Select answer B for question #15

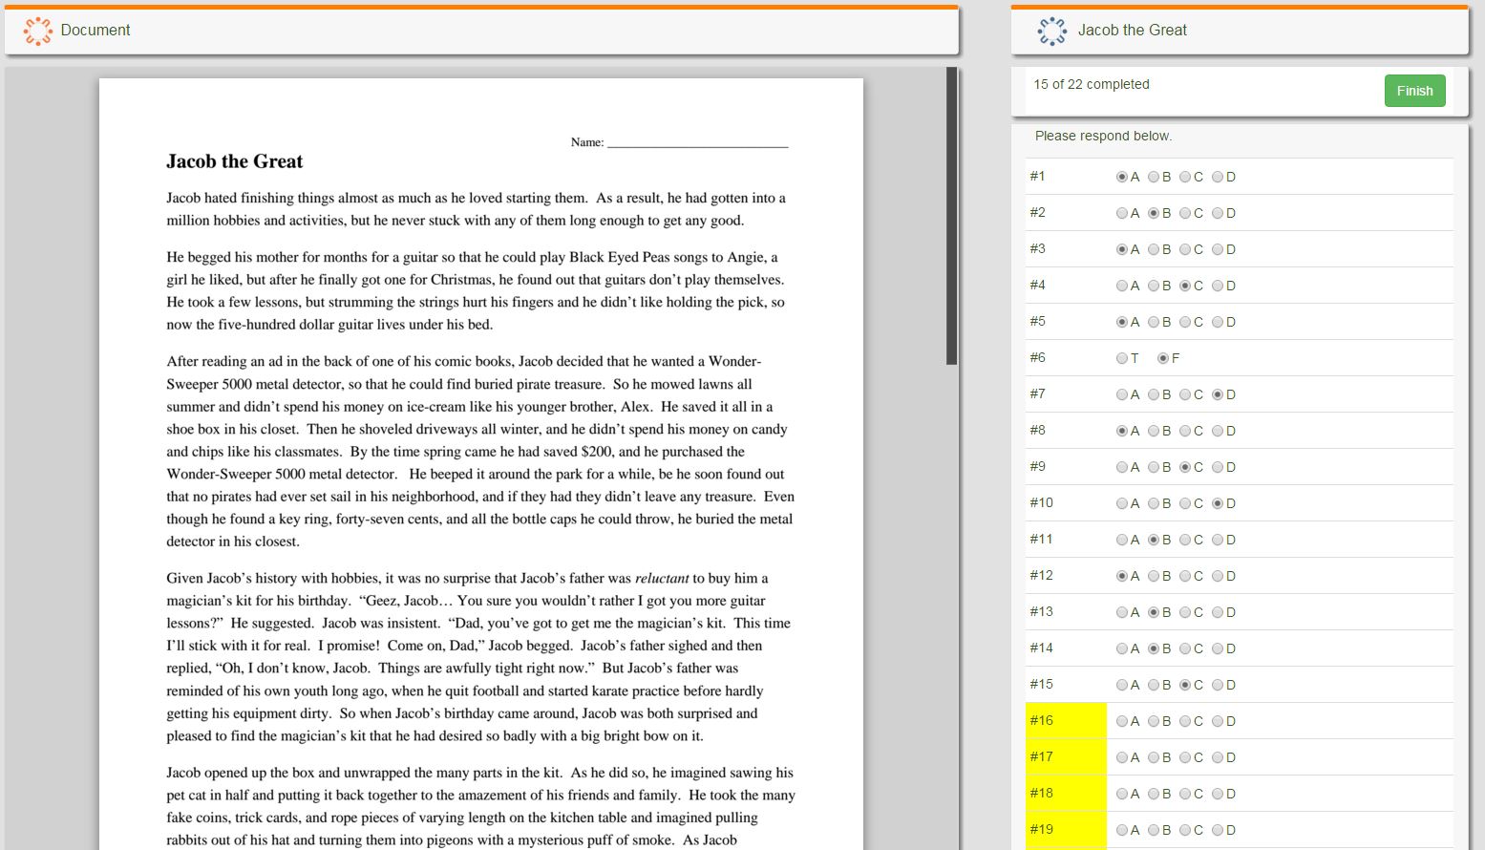(1154, 685)
